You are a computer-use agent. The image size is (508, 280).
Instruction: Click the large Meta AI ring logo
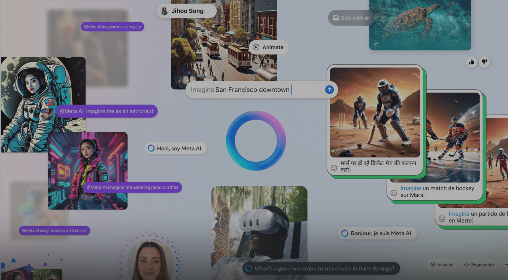pyautogui.click(x=256, y=141)
